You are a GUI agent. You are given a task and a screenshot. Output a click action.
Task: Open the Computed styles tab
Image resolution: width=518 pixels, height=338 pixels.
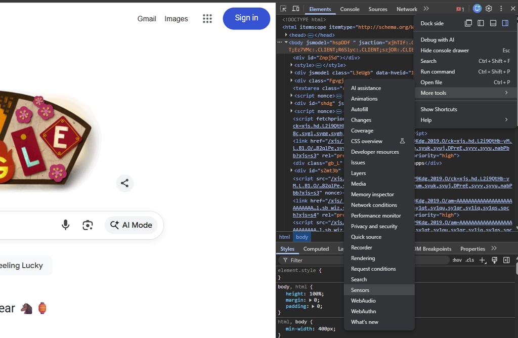pyautogui.click(x=316, y=249)
